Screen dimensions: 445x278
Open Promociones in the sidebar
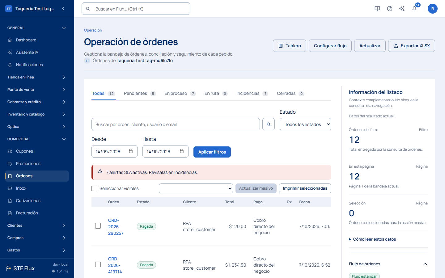click(x=37, y=164)
